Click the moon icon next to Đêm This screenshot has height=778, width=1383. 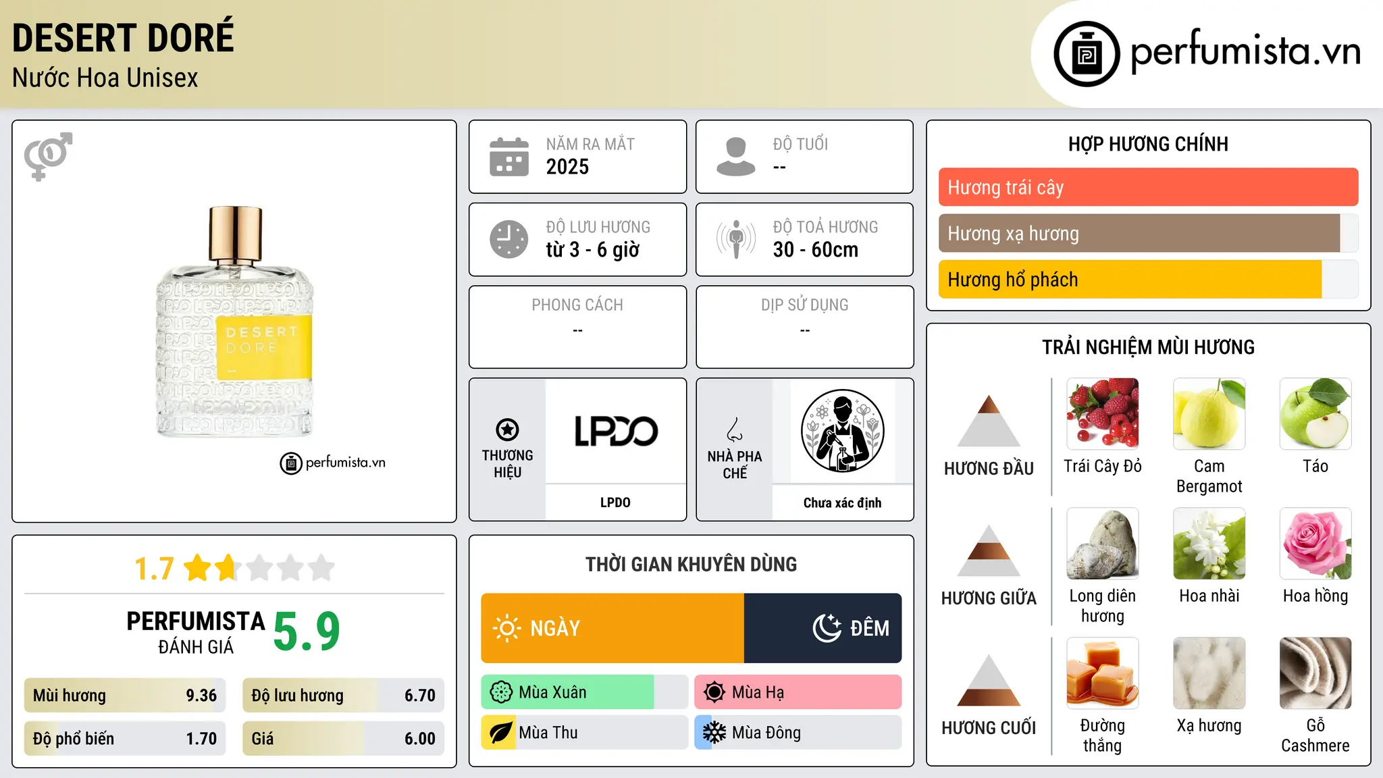point(827,628)
